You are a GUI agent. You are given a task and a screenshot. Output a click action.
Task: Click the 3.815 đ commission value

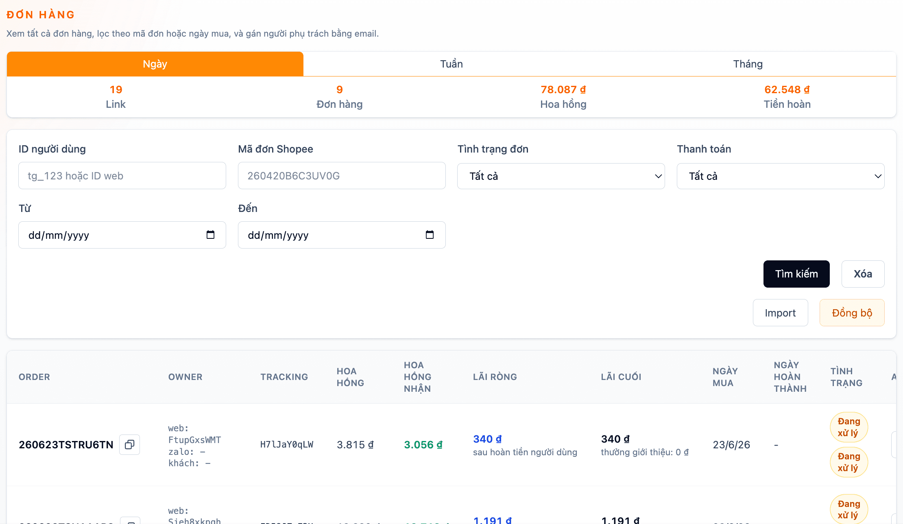pos(355,445)
